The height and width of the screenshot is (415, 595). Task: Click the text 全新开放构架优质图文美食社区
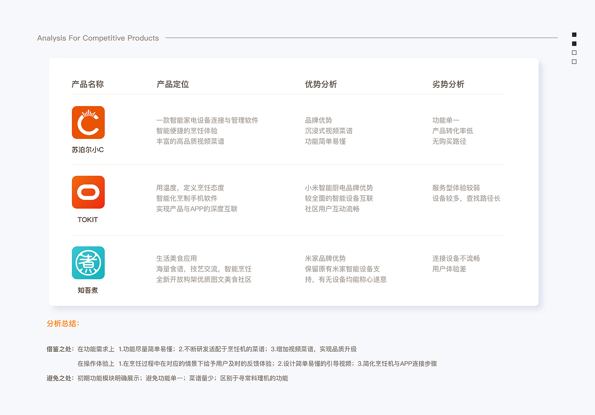coord(204,279)
